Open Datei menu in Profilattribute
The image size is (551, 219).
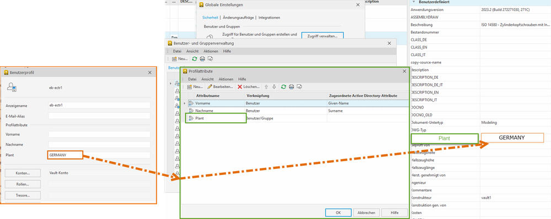pos(192,79)
